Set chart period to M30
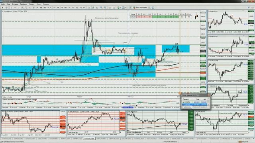255x143 pixels. (x=65, y=8)
